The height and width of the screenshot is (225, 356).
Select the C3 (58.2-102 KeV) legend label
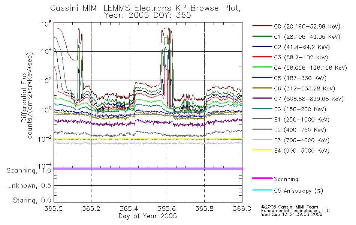[x=301, y=57]
